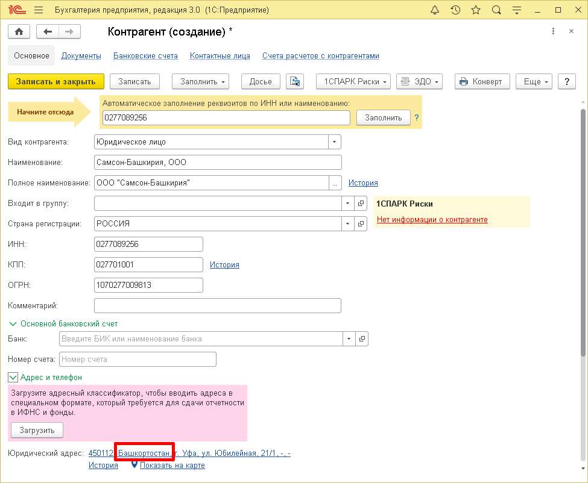
Task: Open the history clock icon
Action: point(455,10)
